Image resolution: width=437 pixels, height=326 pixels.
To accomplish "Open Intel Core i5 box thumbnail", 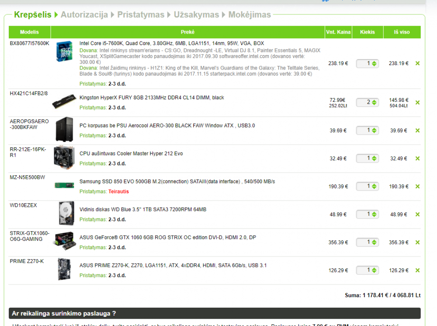I will 64,51.
